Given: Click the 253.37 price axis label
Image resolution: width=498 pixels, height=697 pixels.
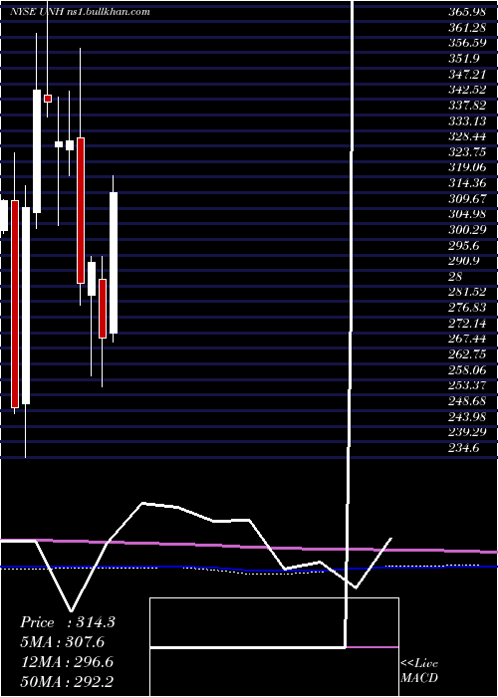Looking at the screenshot, I should (x=467, y=386).
